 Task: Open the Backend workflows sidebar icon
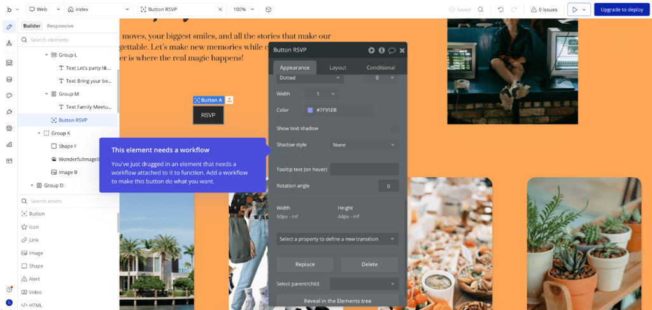point(9,63)
